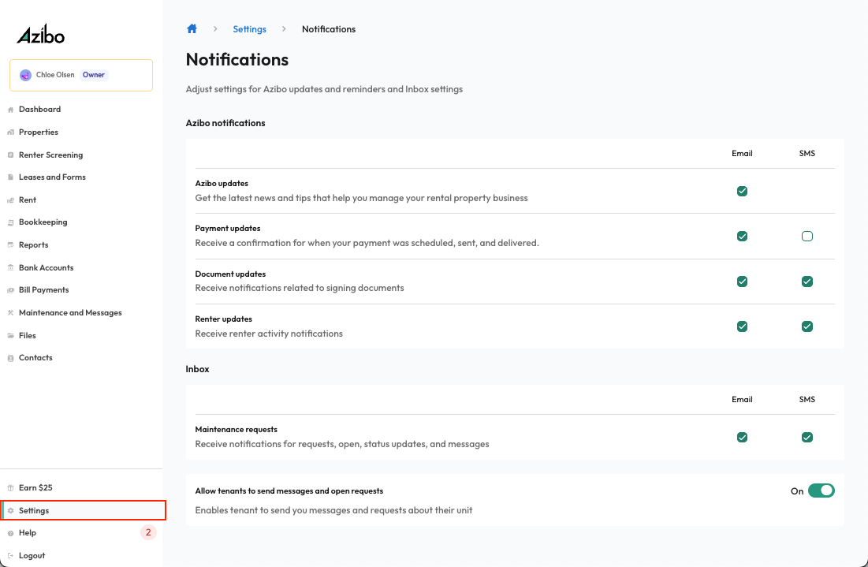This screenshot has width=868, height=567.
Task: Click the Azibo updates row title
Action: point(222,183)
